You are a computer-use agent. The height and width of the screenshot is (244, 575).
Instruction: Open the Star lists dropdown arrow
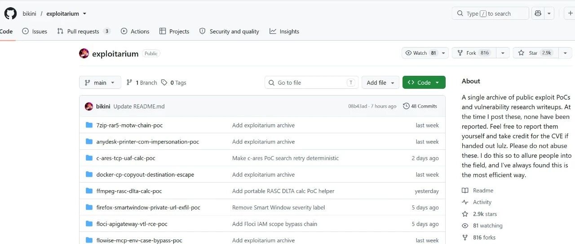coord(565,53)
